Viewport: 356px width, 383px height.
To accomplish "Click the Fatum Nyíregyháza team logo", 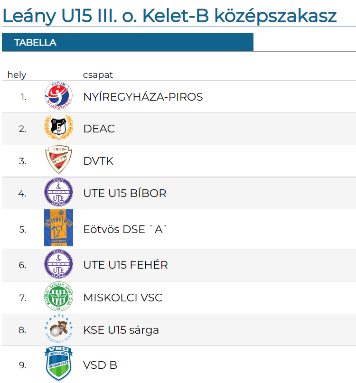I will pos(58,95).
